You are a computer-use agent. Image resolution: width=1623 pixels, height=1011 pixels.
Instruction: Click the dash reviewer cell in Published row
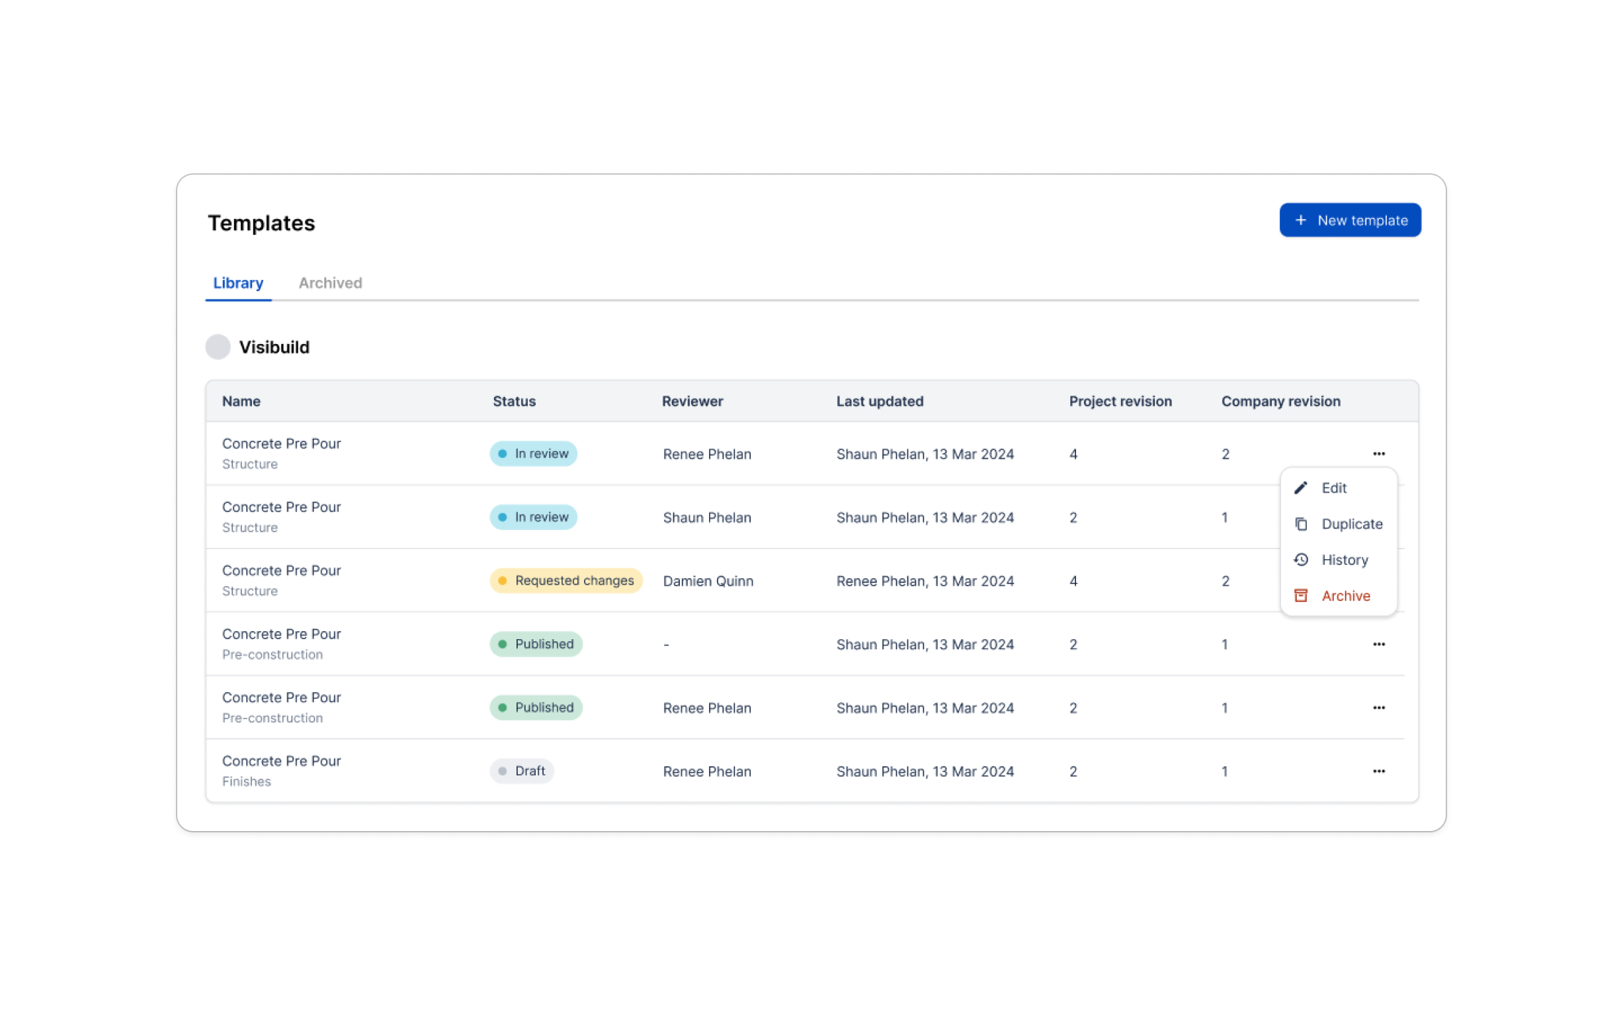666,644
